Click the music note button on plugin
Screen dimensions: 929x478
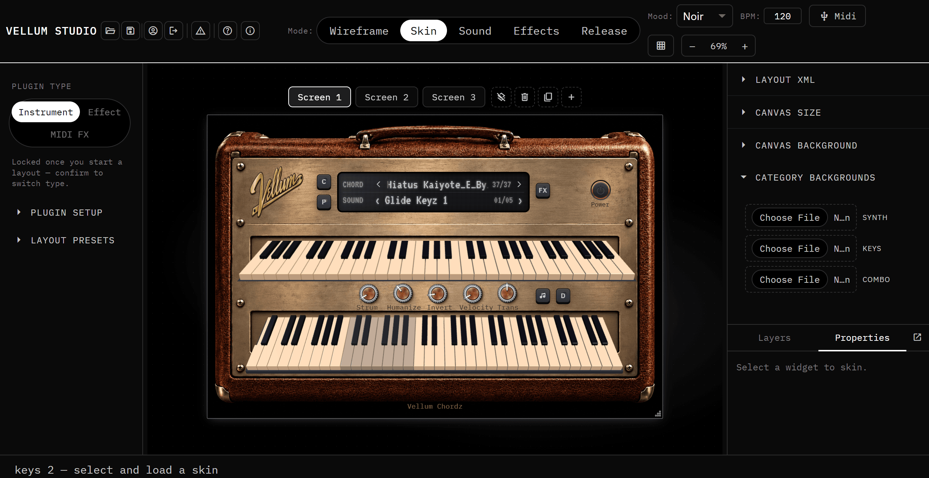click(x=543, y=296)
